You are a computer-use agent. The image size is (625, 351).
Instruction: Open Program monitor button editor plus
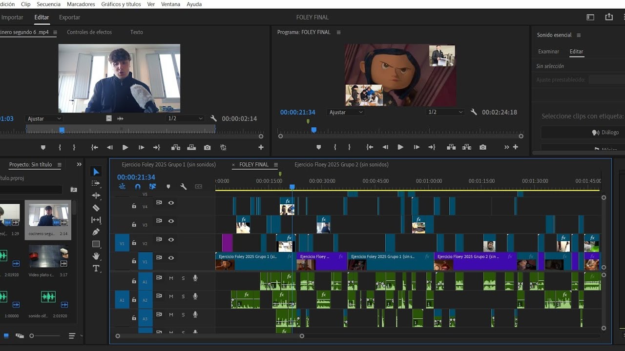click(515, 147)
